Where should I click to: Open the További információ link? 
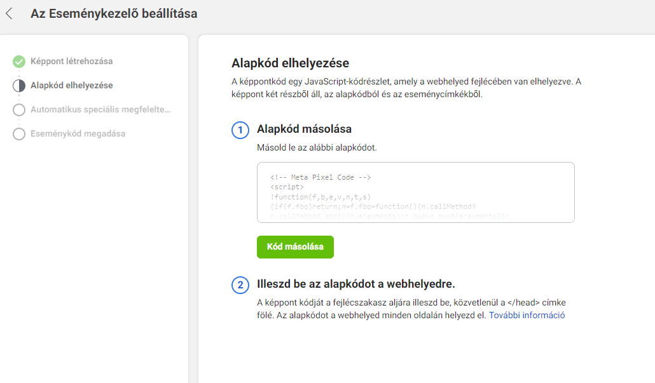tap(527, 315)
